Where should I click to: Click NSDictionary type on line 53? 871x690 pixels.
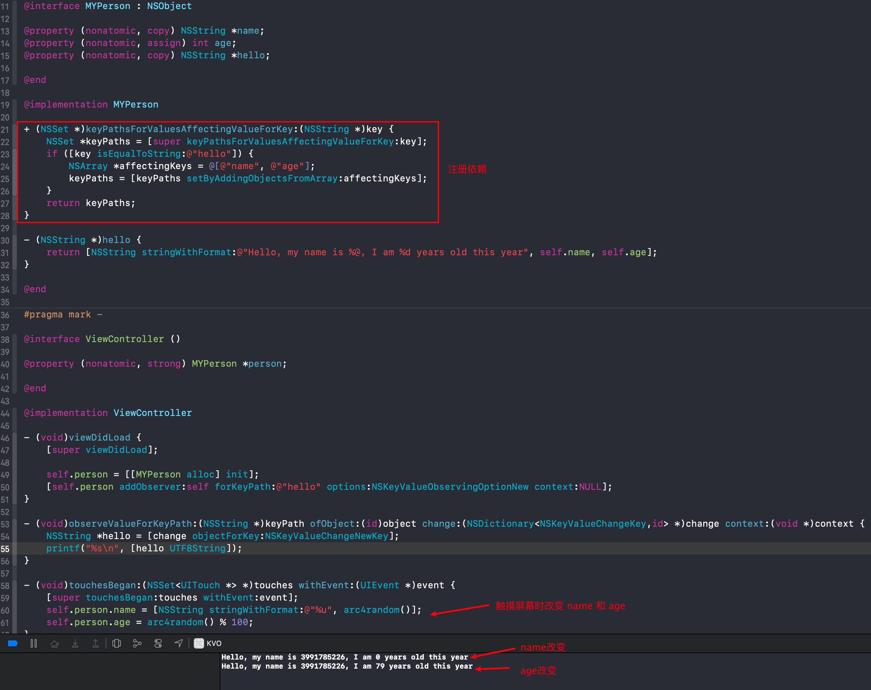tap(500, 524)
